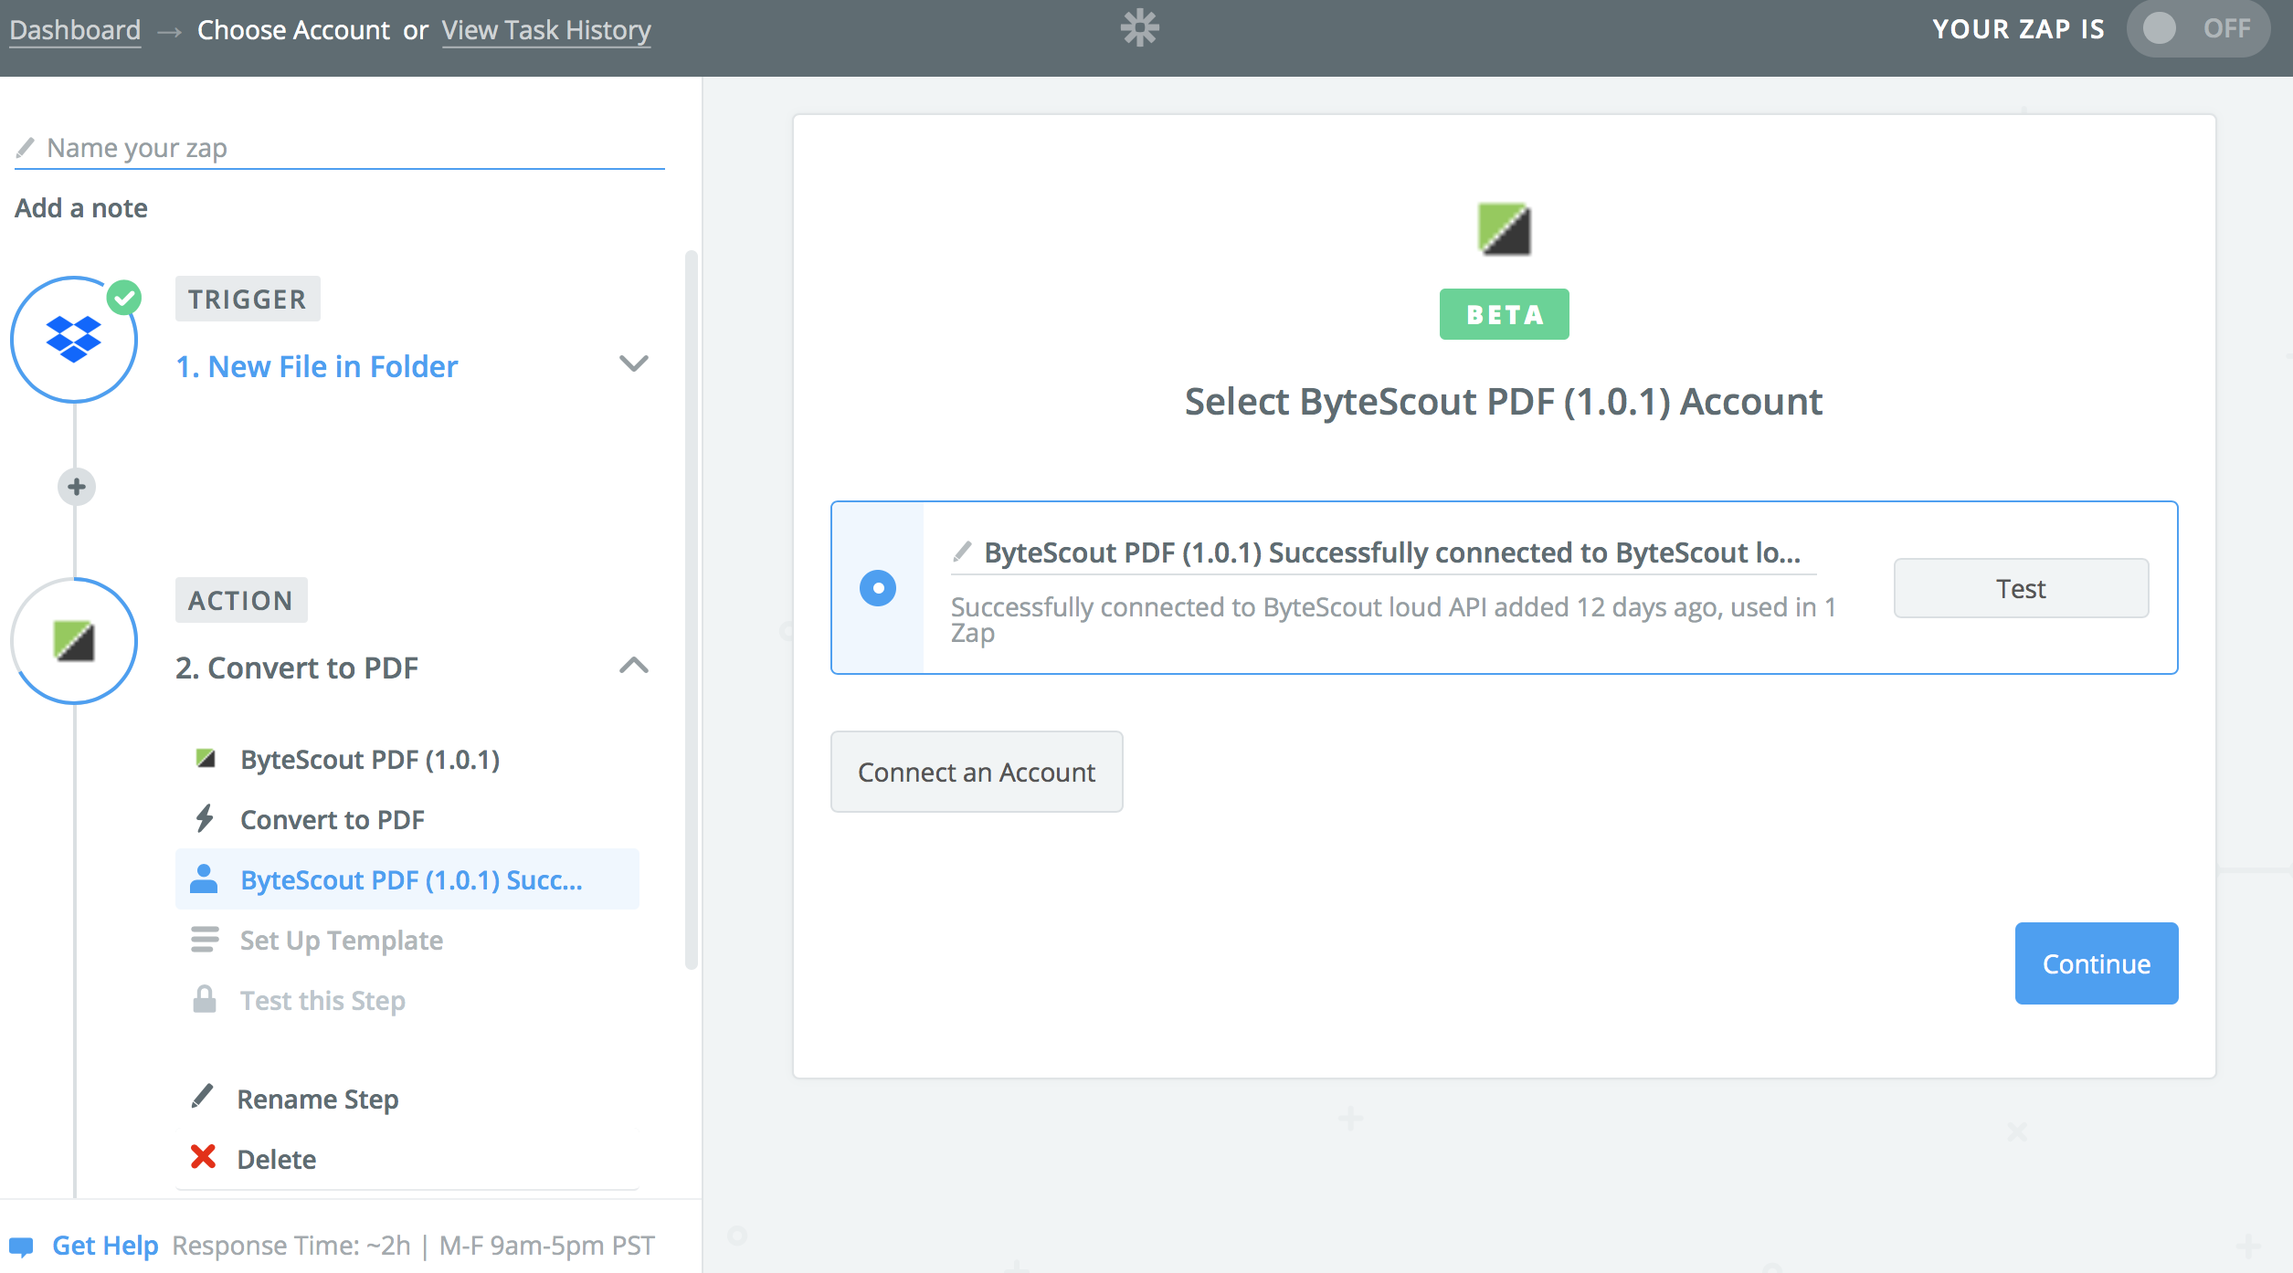The height and width of the screenshot is (1273, 2293).
Task: Select the ByteScout PDF radio button
Action: (x=875, y=586)
